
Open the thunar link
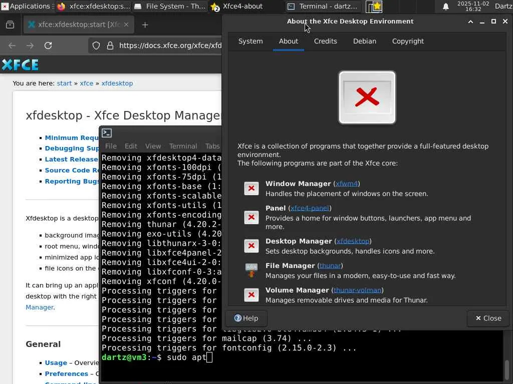pyautogui.click(x=330, y=266)
